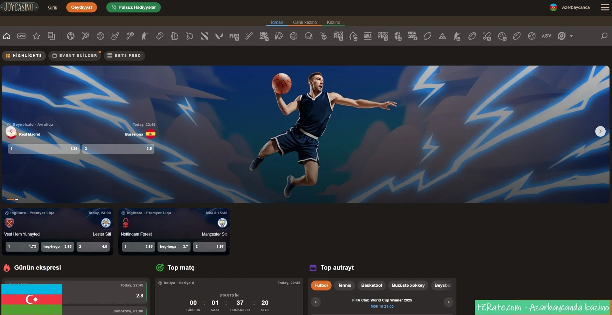Select the Darts target icon
The height and width of the screenshot is (315, 612).
pos(532,36)
